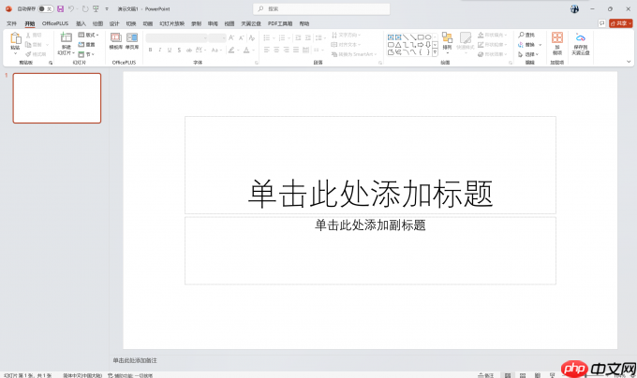The height and width of the screenshot is (378, 637).
Task: Toggle Italic formatting
Action: point(160,50)
